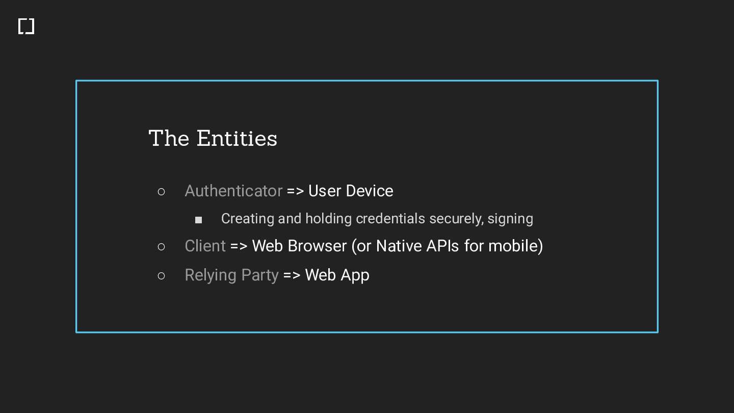Click the top edge of the blue frame

[367, 81]
